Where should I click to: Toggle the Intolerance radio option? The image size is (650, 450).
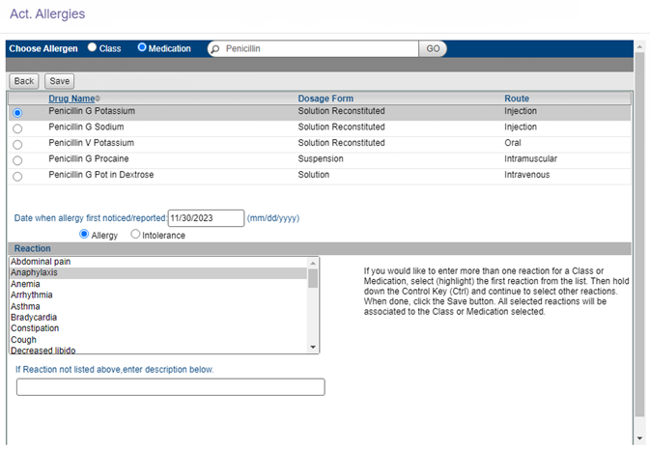(135, 235)
